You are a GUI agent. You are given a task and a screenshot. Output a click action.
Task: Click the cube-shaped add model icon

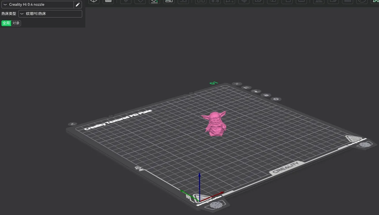point(94,1)
